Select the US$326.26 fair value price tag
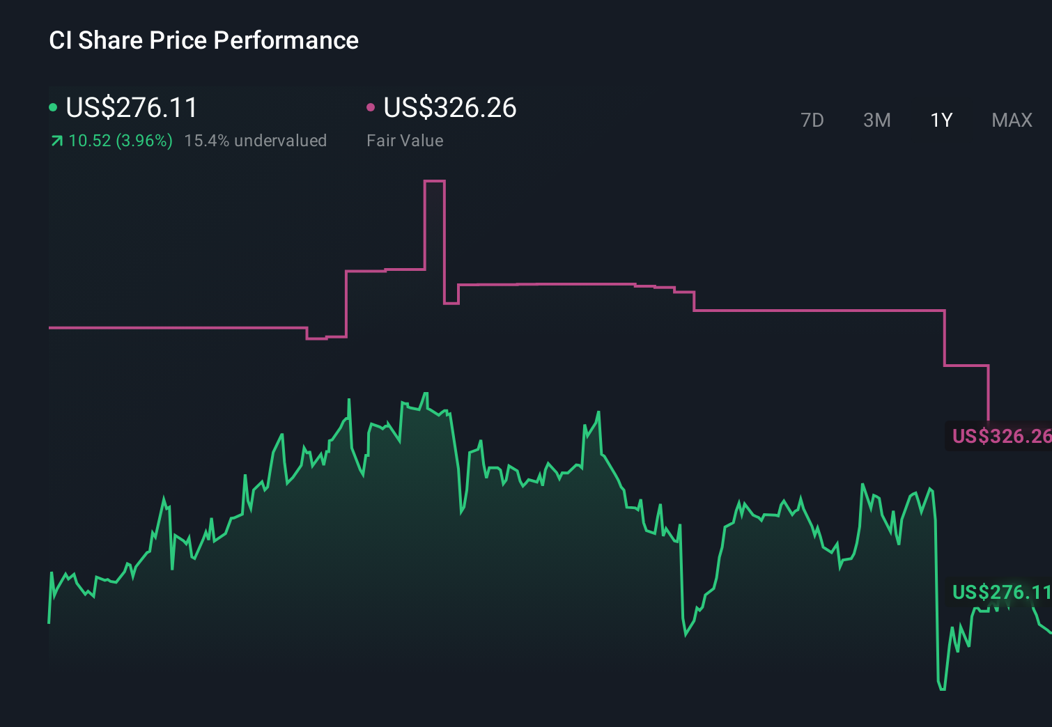This screenshot has height=727, width=1052. coord(1001,437)
